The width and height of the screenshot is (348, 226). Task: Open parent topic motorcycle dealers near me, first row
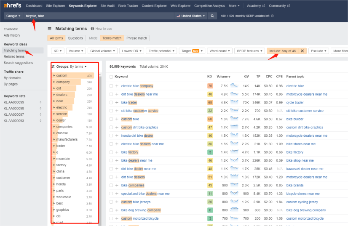(x=307, y=94)
